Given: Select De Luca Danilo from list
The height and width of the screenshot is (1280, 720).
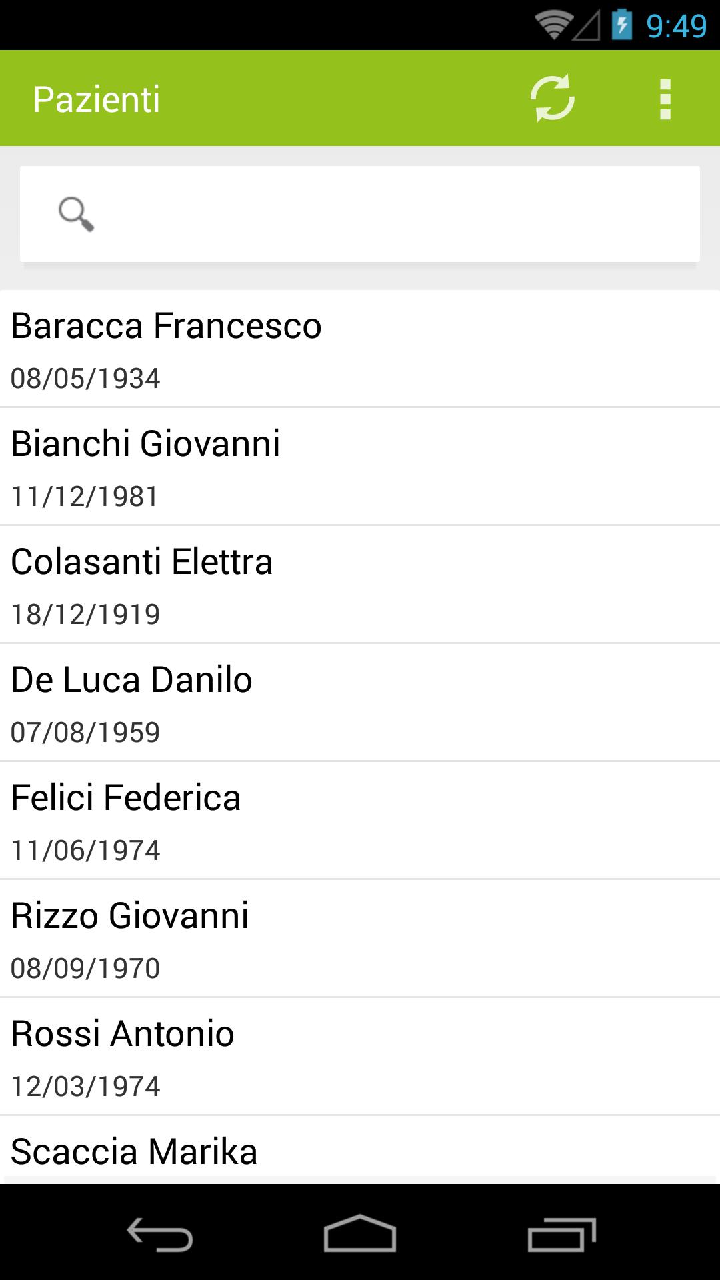Looking at the screenshot, I should coord(360,702).
